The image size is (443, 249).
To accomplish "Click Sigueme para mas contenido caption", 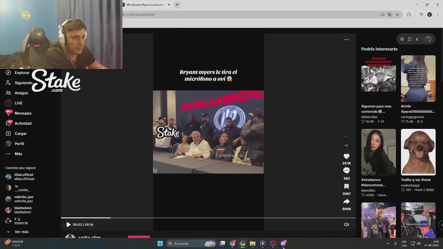I will [376, 109].
